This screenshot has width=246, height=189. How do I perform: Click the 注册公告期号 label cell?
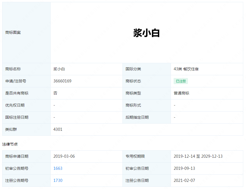[26, 180]
